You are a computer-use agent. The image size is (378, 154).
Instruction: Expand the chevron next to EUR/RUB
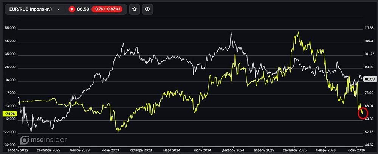point(58,9)
